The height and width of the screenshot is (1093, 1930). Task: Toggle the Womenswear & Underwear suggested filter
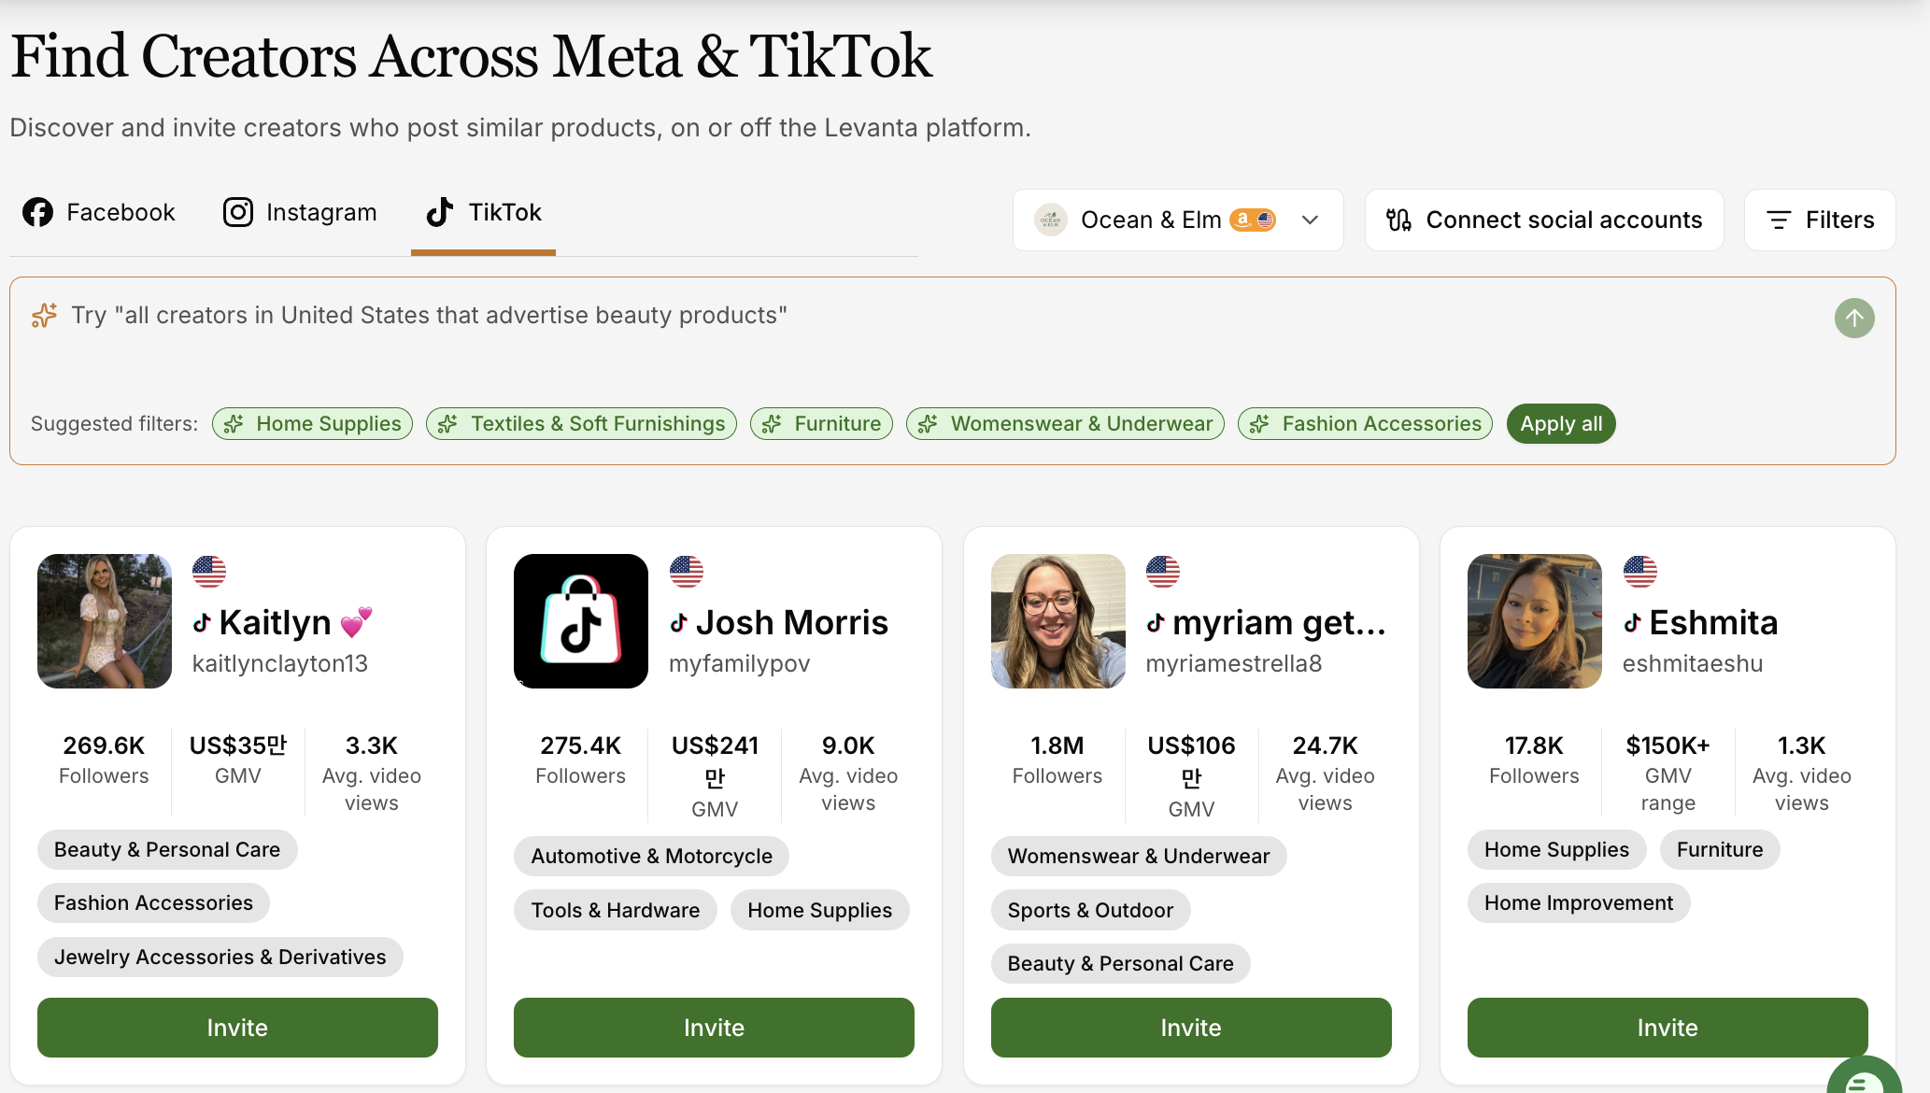tap(1065, 423)
